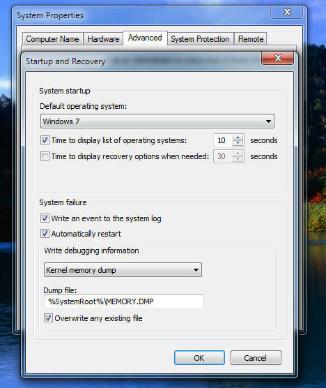The image size is (326, 388).
Task: Close the Startup and Recovery dialog
Action: [278, 58]
